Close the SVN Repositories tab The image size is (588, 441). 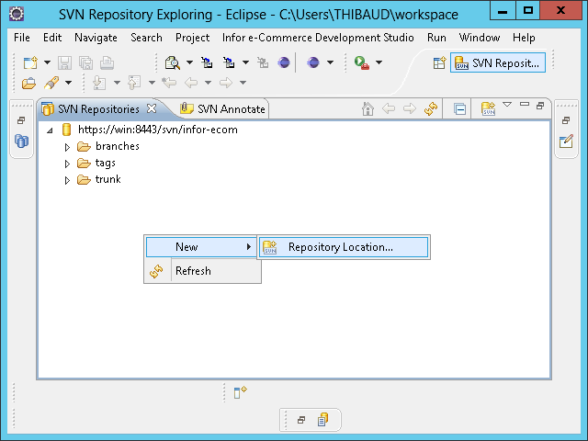[152, 108]
